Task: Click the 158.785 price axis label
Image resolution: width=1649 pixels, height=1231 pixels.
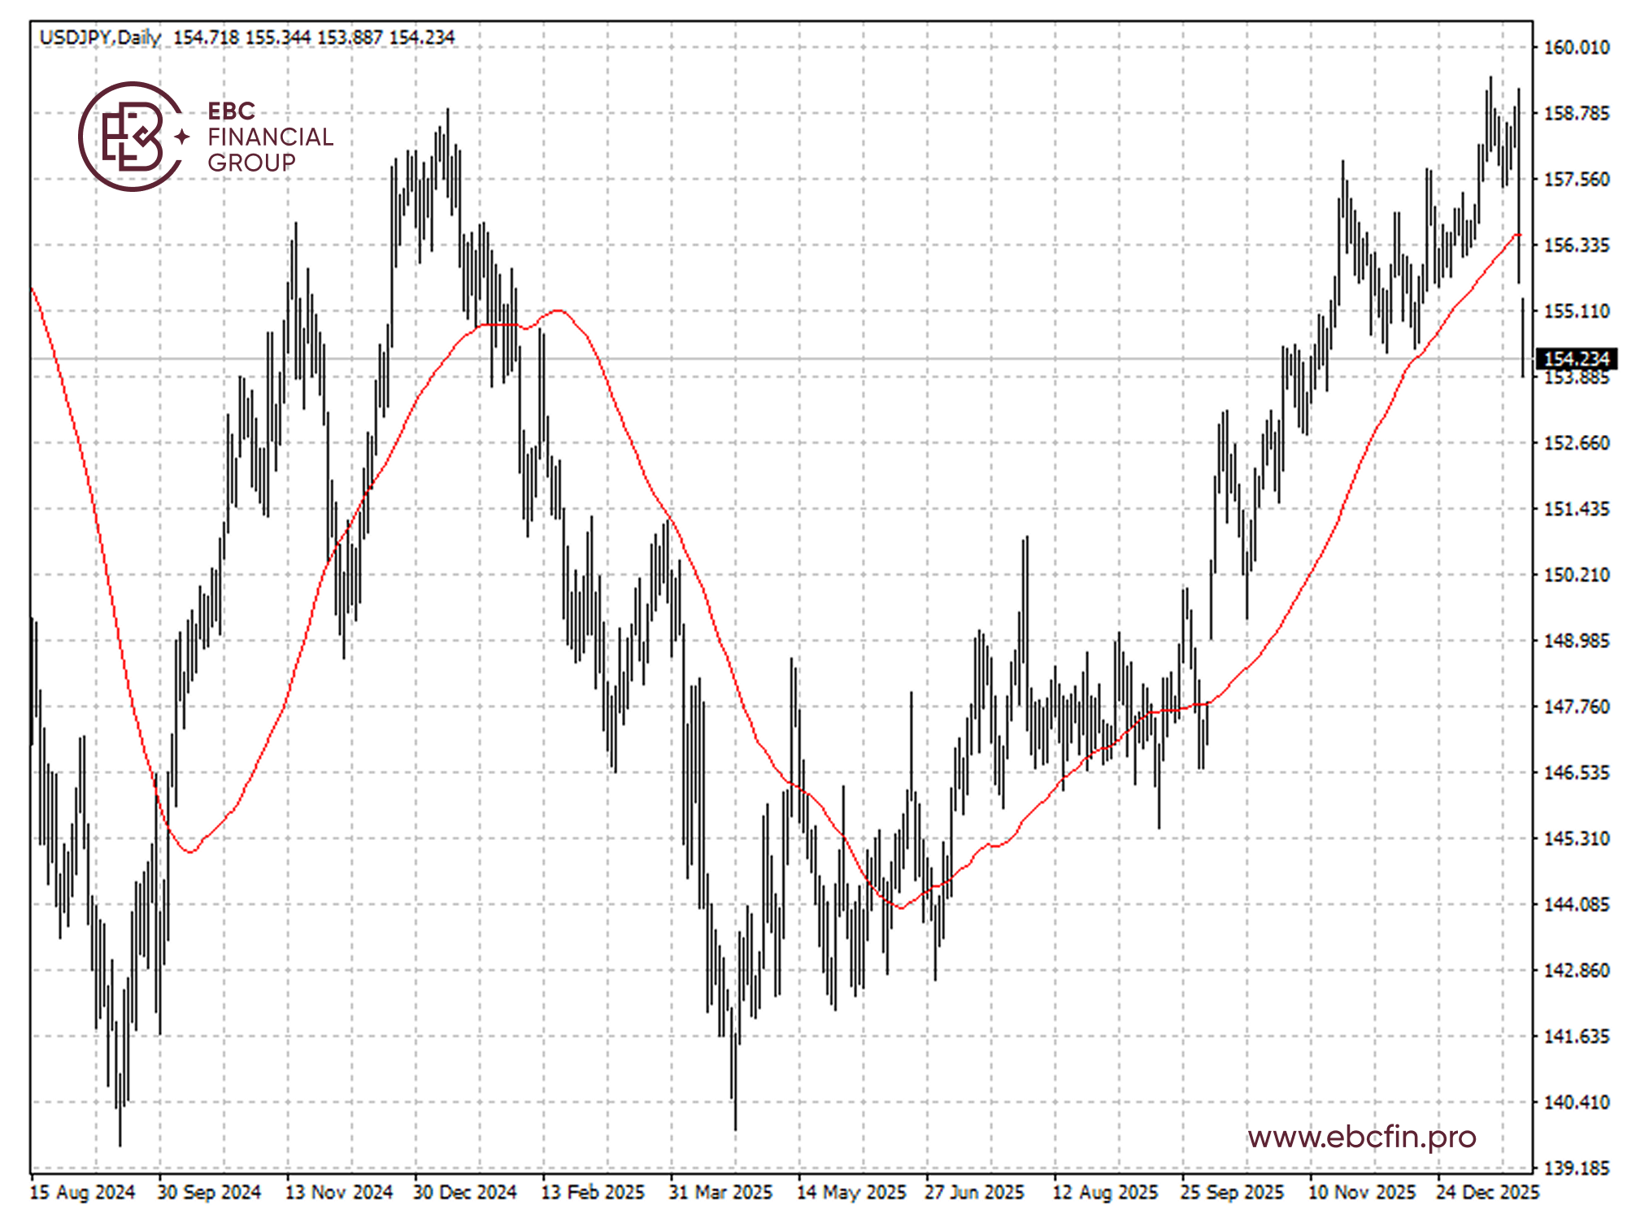Action: click(x=1576, y=113)
